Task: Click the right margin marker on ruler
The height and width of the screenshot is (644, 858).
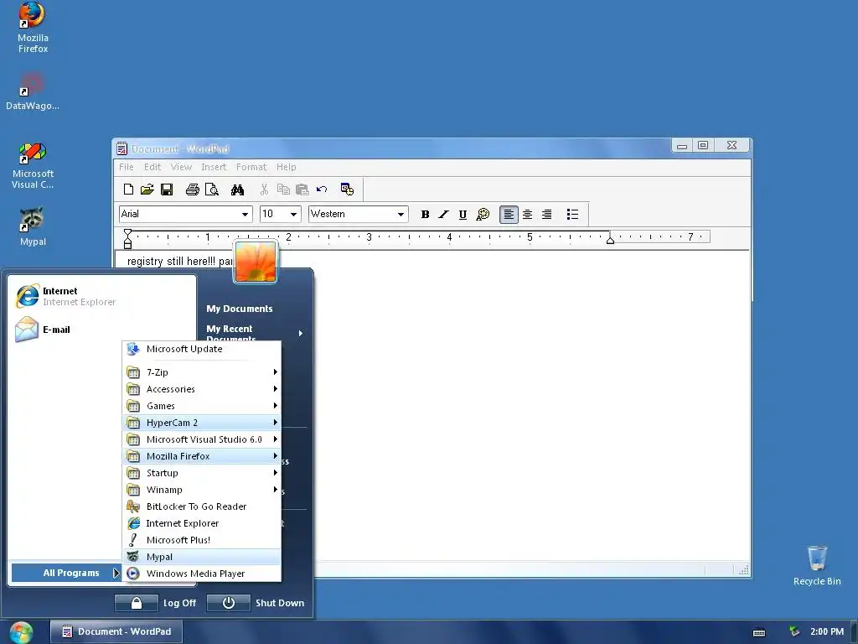Action: point(610,239)
